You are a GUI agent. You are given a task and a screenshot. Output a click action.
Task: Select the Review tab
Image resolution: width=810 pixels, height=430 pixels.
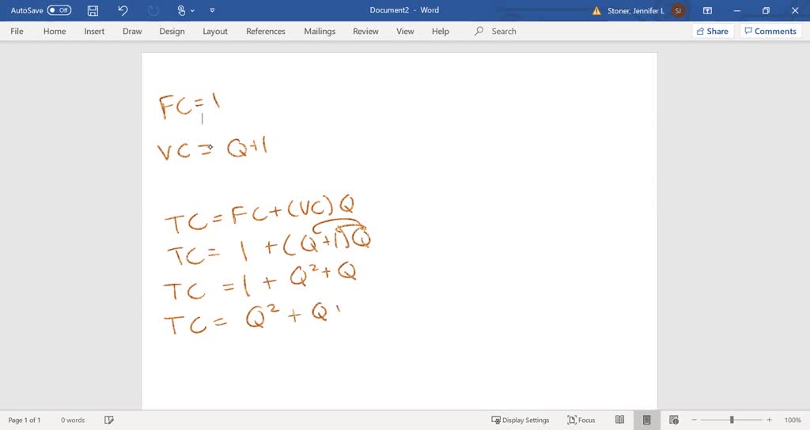(365, 31)
